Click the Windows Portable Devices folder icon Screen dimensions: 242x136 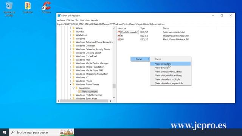74,95
